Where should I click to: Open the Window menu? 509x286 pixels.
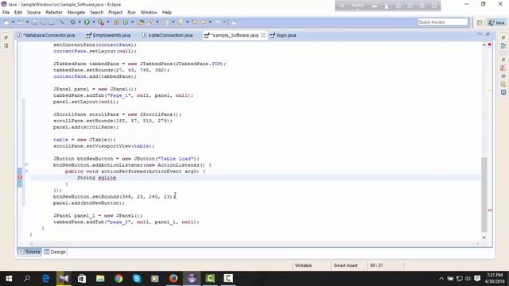tap(149, 13)
